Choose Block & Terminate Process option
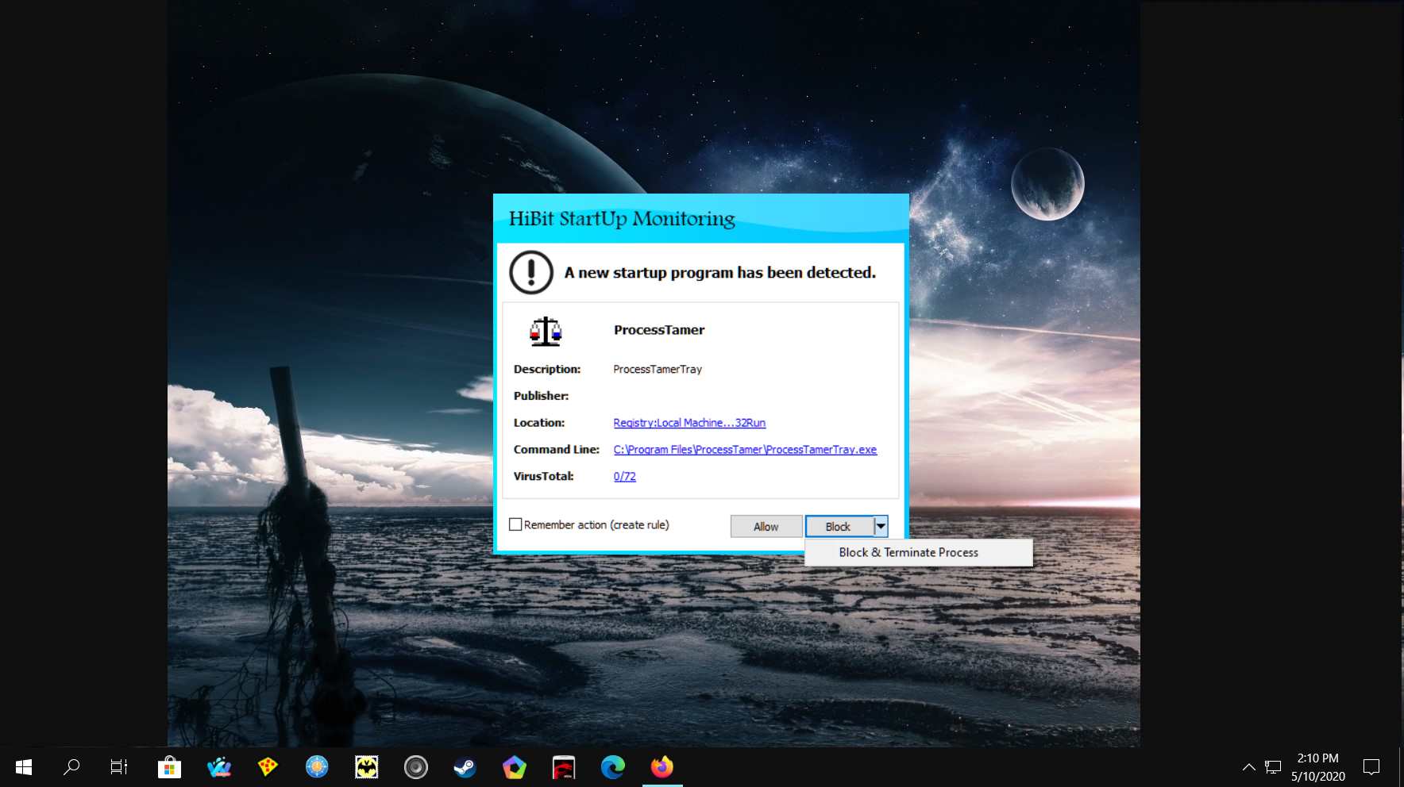1404x787 pixels. (x=919, y=553)
